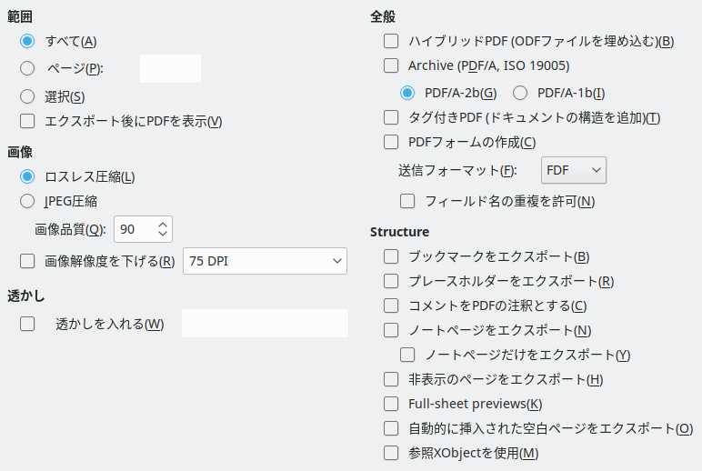Click the 画像品質 value field showing 90

[135, 229]
